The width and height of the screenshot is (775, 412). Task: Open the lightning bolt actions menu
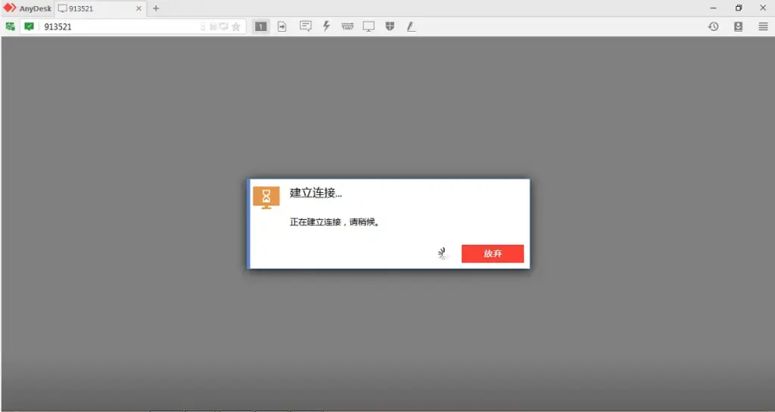point(326,26)
